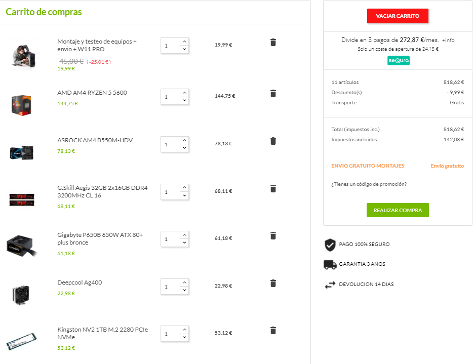Image resolution: width=473 pixels, height=364 pixels.
Task: Trash the Gigabyte P650B power supply item
Action: pos(273,236)
